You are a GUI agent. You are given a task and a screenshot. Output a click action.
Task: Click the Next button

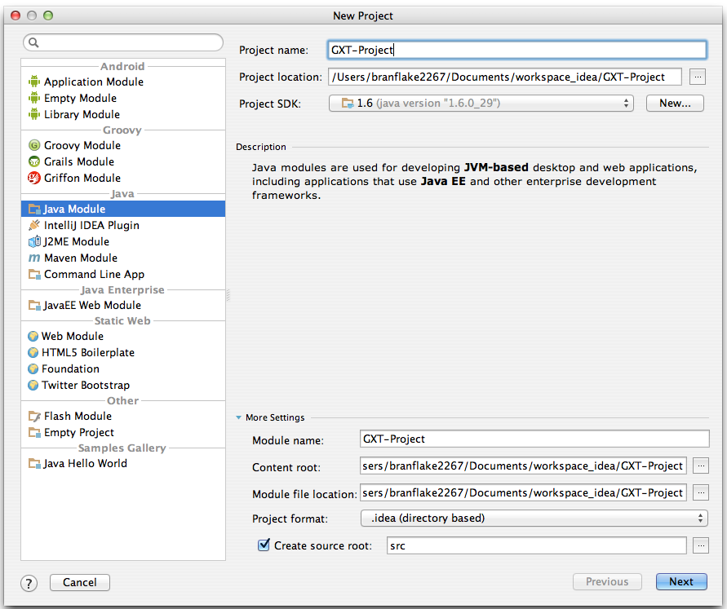(x=681, y=581)
